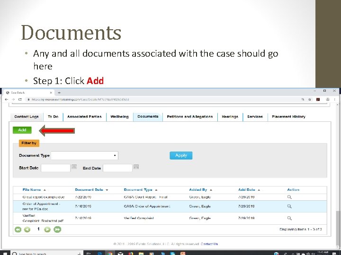This screenshot has height=255, width=341.
Task: Click the End Date input field
Action: tap(117, 168)
